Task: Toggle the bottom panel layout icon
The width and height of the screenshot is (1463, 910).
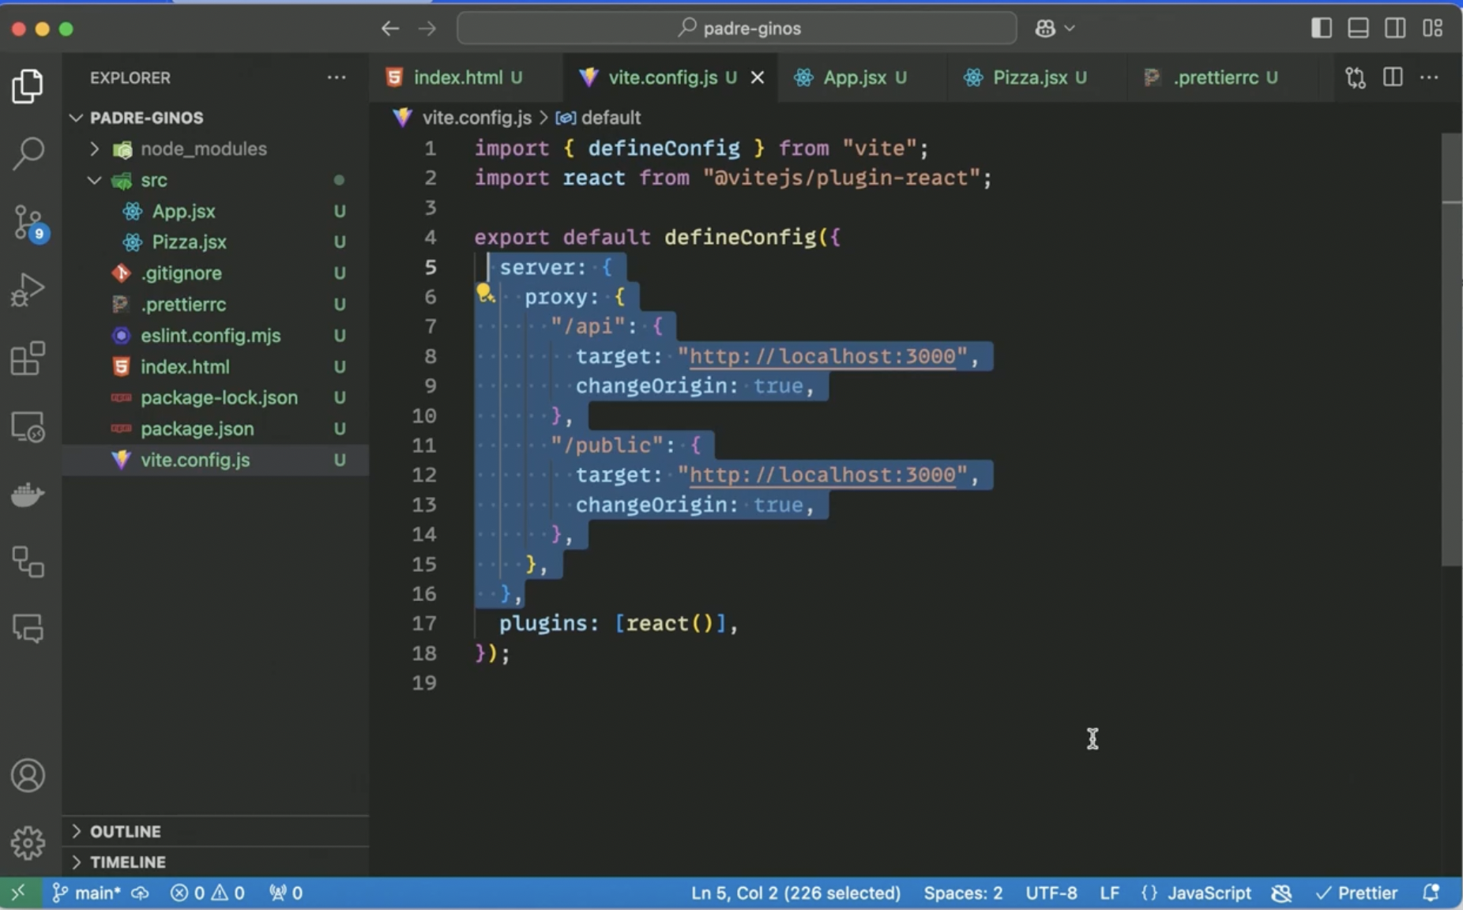Action: point(1358,28)
